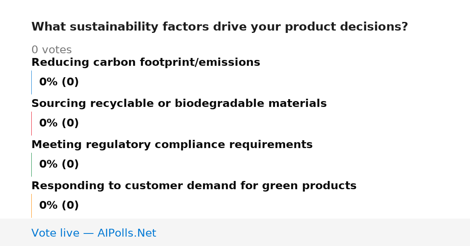Click the word AIPolls.Net in the footer

coord(127,233)
